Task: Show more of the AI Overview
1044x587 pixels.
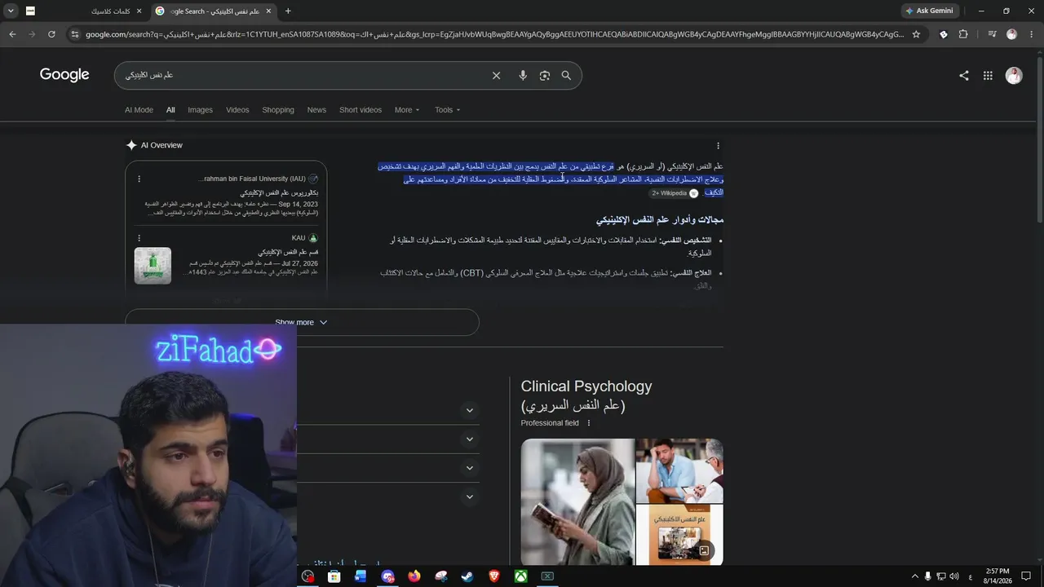Action: pyautogui.click(x=302, y=322)
